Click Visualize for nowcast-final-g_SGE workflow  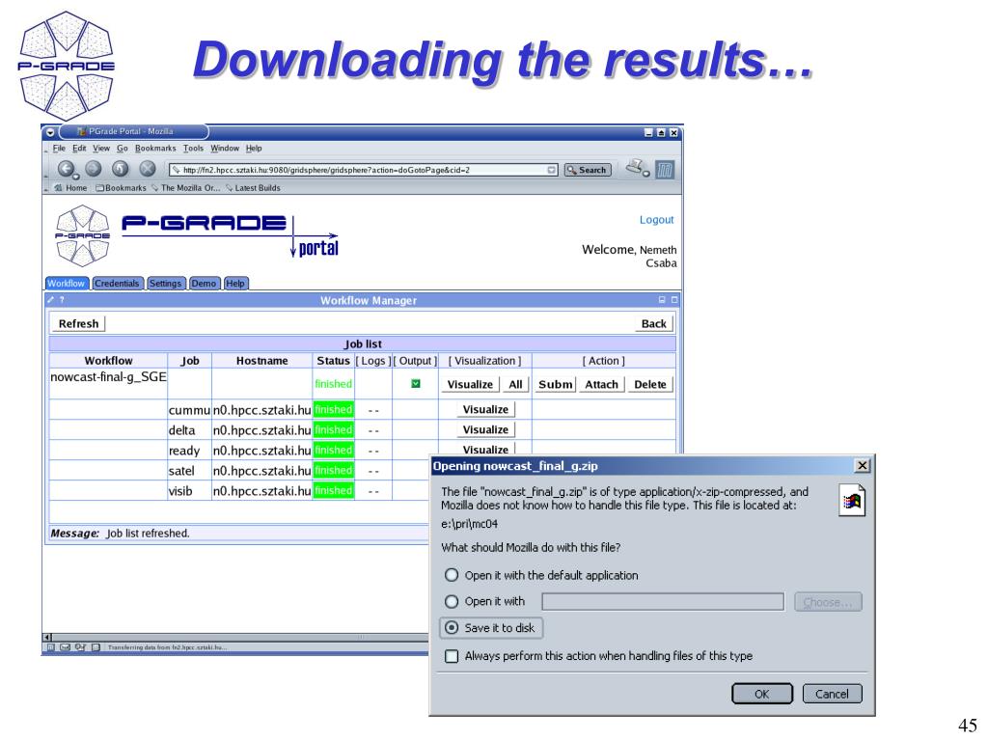(x=470, y=384)
